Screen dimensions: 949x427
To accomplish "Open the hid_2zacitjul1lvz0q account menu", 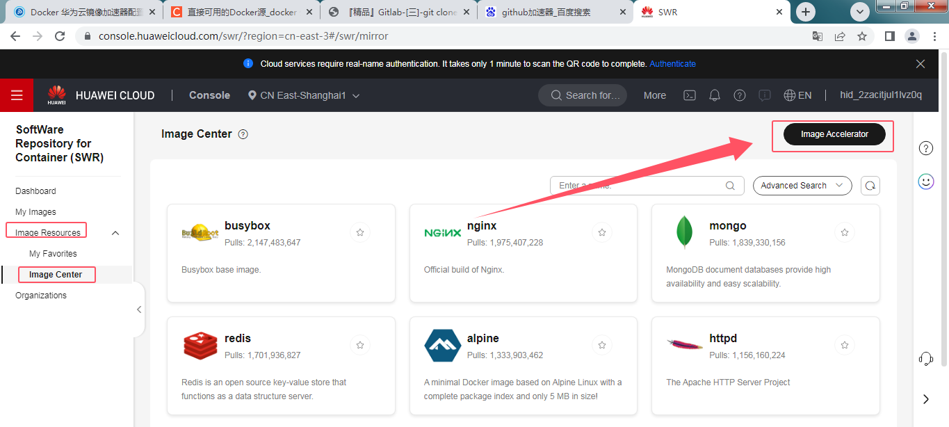I will coord(881,95).
